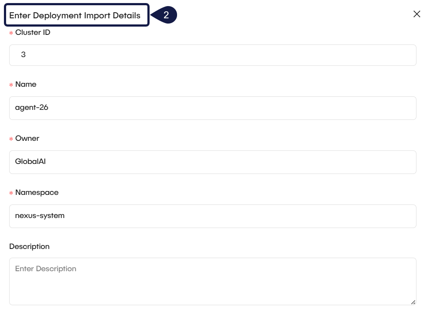
Task: Click the Description label above the text area
Action: click(x=29, y=246)
